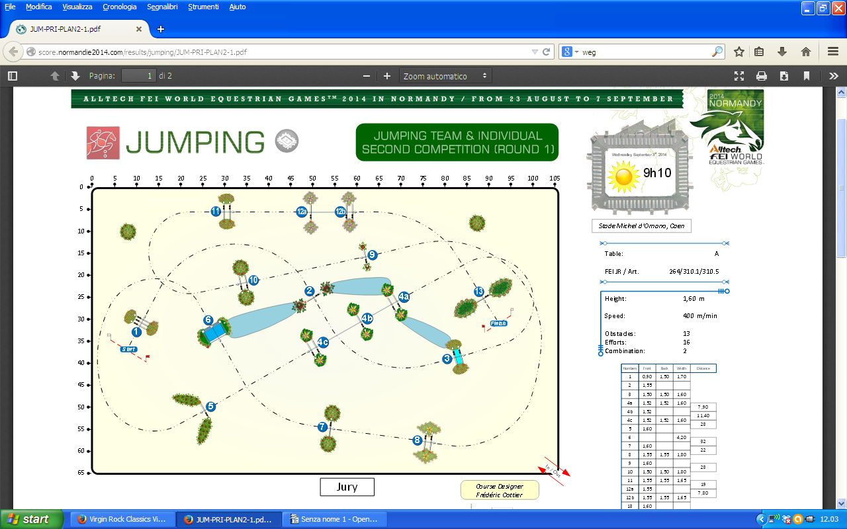
Task: Go back to the previous page
Action: [13, 52]
